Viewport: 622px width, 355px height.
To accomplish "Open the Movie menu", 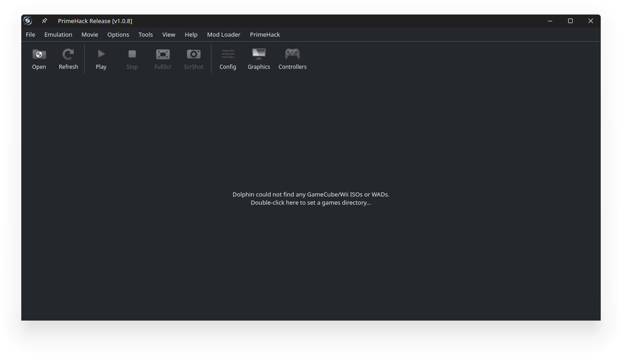I will (90, 34).
